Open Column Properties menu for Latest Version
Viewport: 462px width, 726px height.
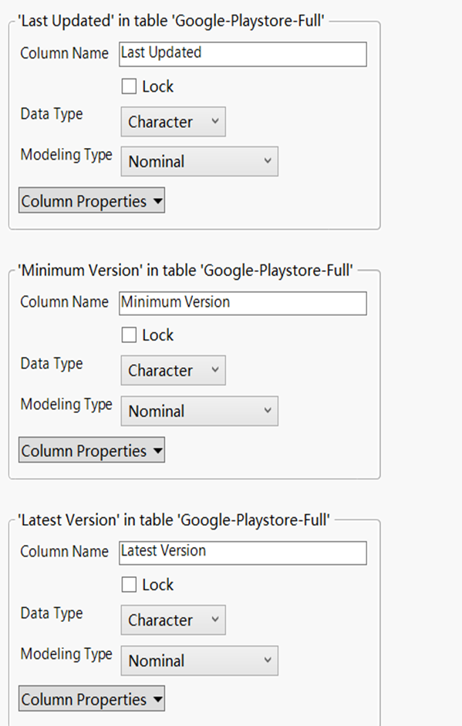pos(92,699)
